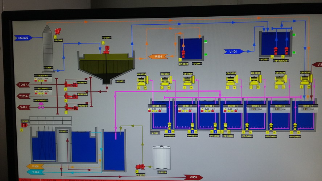
Task: Select the yellow CB-302G blower icon
Action: 143,81
